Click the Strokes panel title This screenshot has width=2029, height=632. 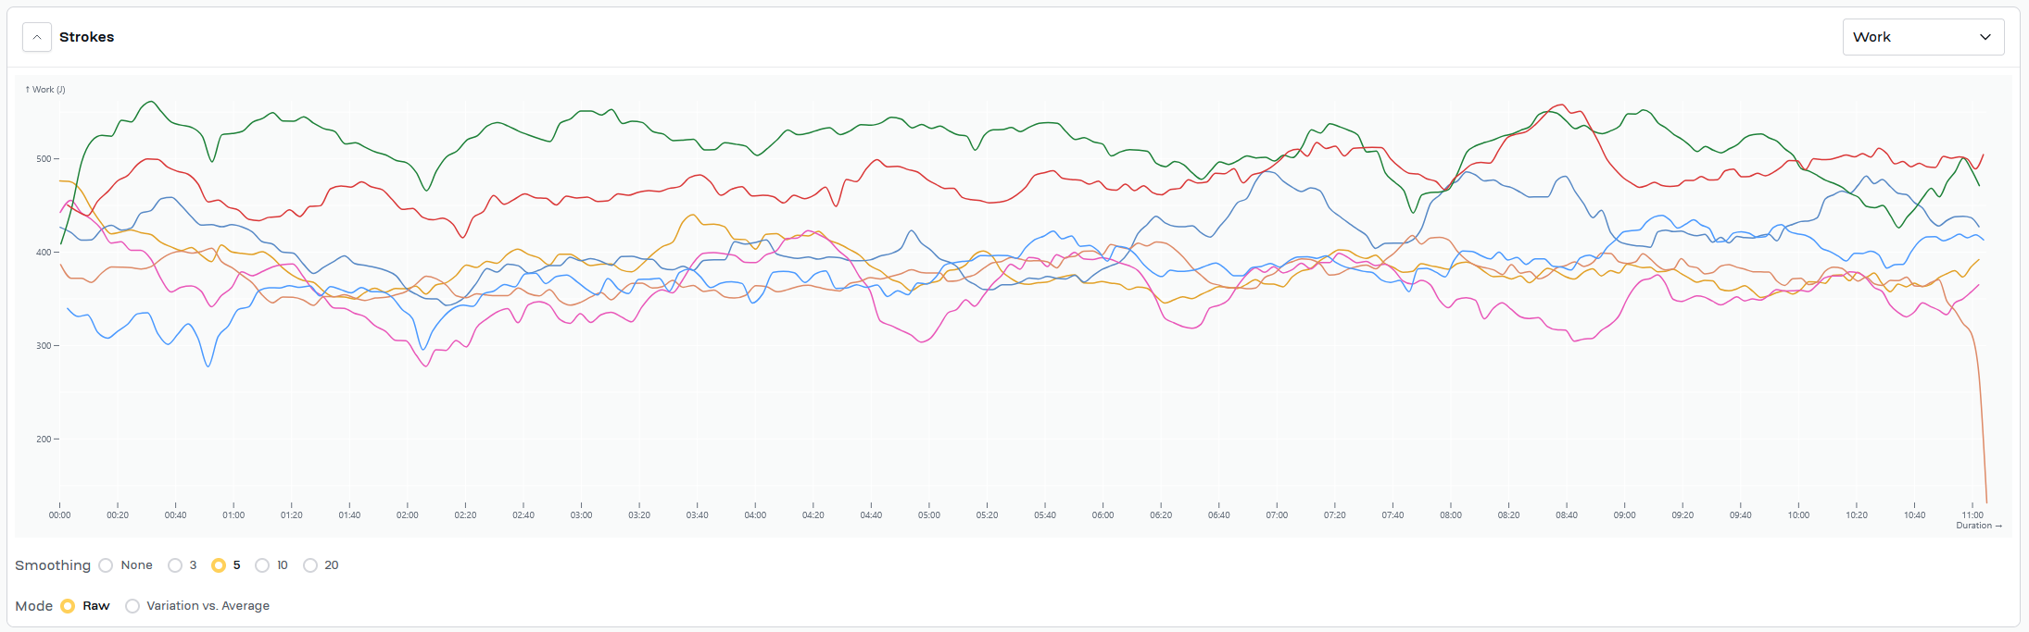coord(86,37)
